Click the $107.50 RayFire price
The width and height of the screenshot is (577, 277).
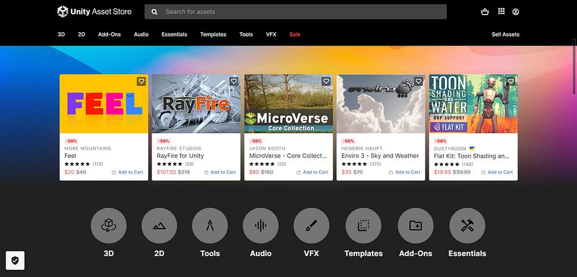(166, 172)
